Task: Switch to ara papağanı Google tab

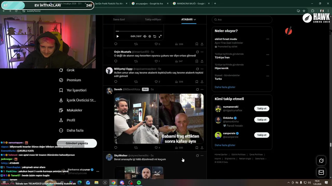Action: (149, 4)
